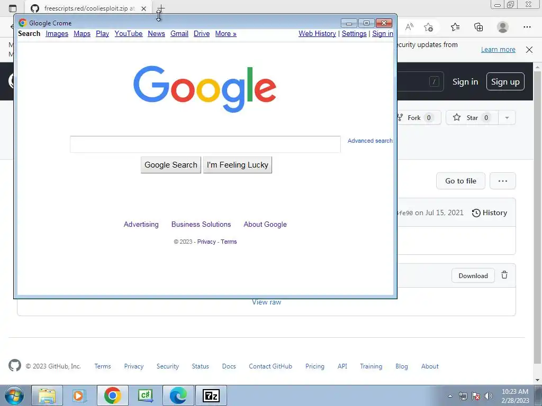Expand the More » menu link
This screenshot has width=542, height=406.
point(225,33)
